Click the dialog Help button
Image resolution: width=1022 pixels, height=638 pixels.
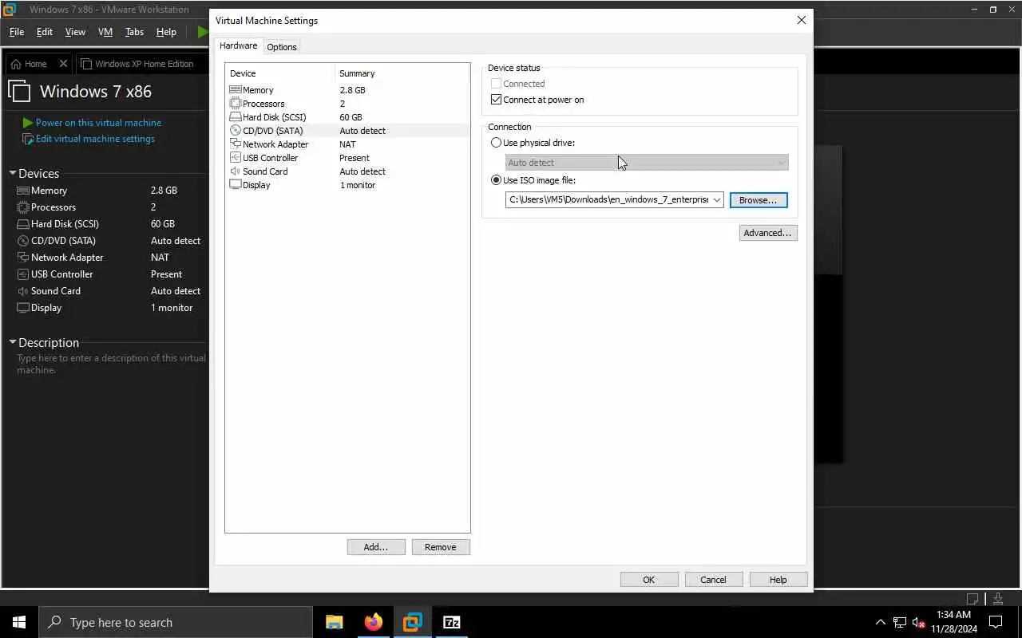(x=778, y=580)
